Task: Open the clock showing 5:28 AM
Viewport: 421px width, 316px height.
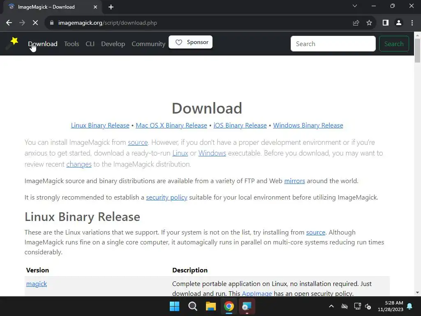Action: pyautogui.click(x=391, y=306)
